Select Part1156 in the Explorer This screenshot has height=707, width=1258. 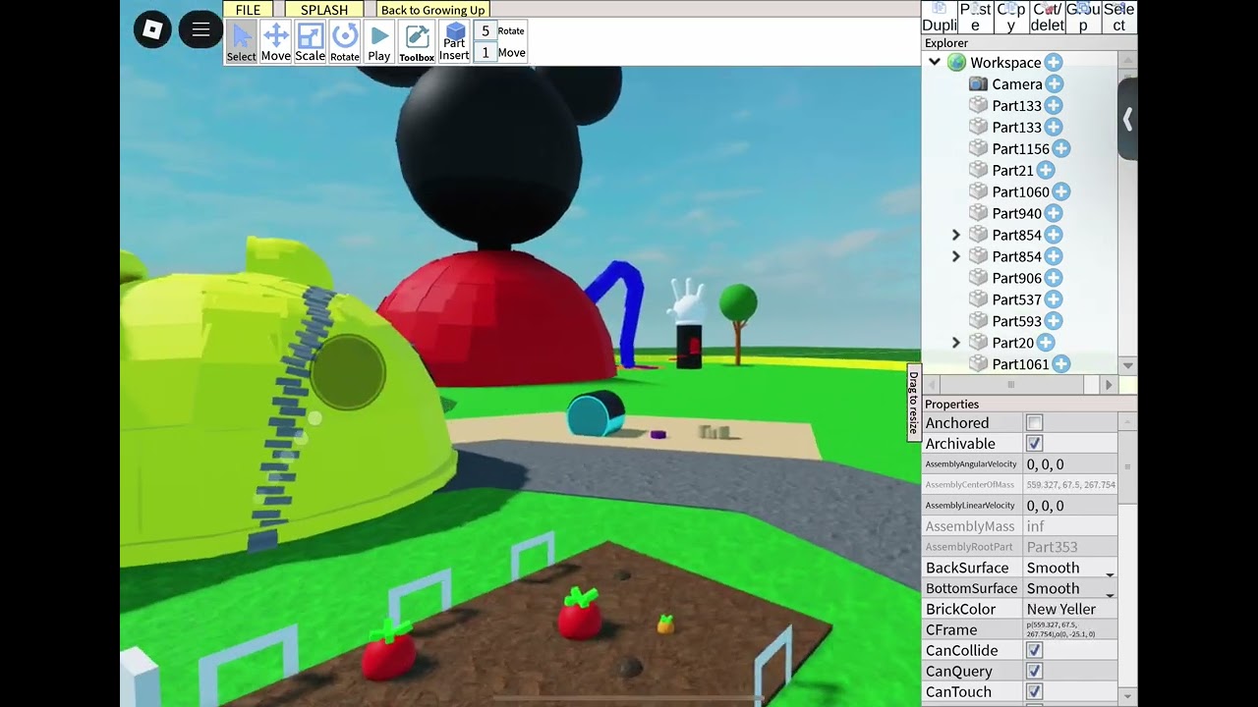click(1021, 149)
